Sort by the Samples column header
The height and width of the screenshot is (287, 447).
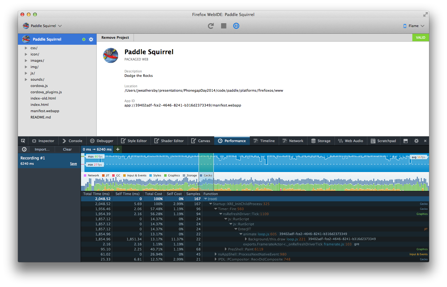click(193, 194)
